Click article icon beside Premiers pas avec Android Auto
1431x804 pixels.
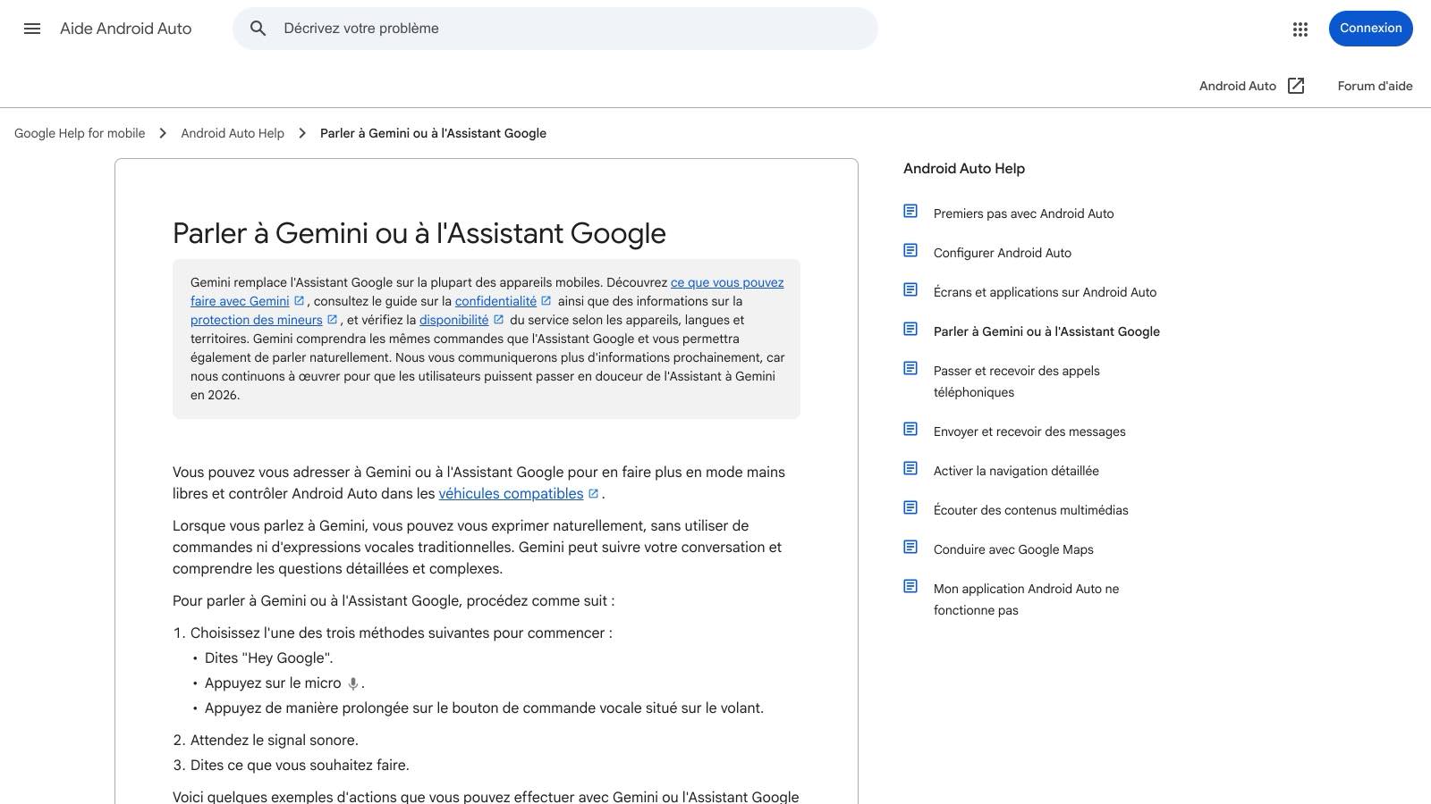click(910, 212)
